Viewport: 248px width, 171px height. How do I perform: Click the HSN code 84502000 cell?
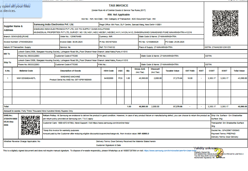coord(109,78)
